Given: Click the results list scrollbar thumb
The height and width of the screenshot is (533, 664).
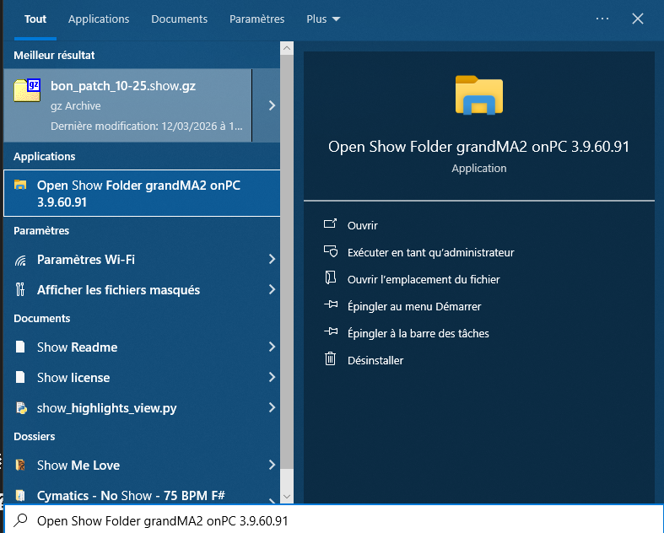Looking at the screenshot, I should pyautogui.click(x=287, y=261).
